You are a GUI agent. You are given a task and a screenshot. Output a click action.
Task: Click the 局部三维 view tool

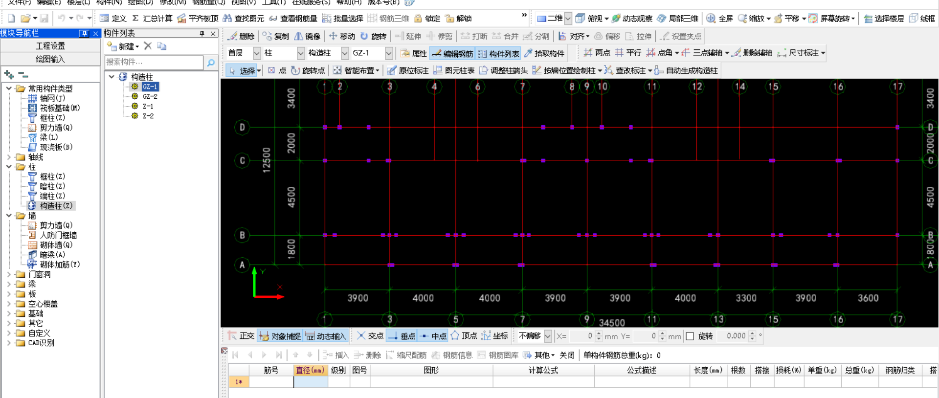point(677,19)
